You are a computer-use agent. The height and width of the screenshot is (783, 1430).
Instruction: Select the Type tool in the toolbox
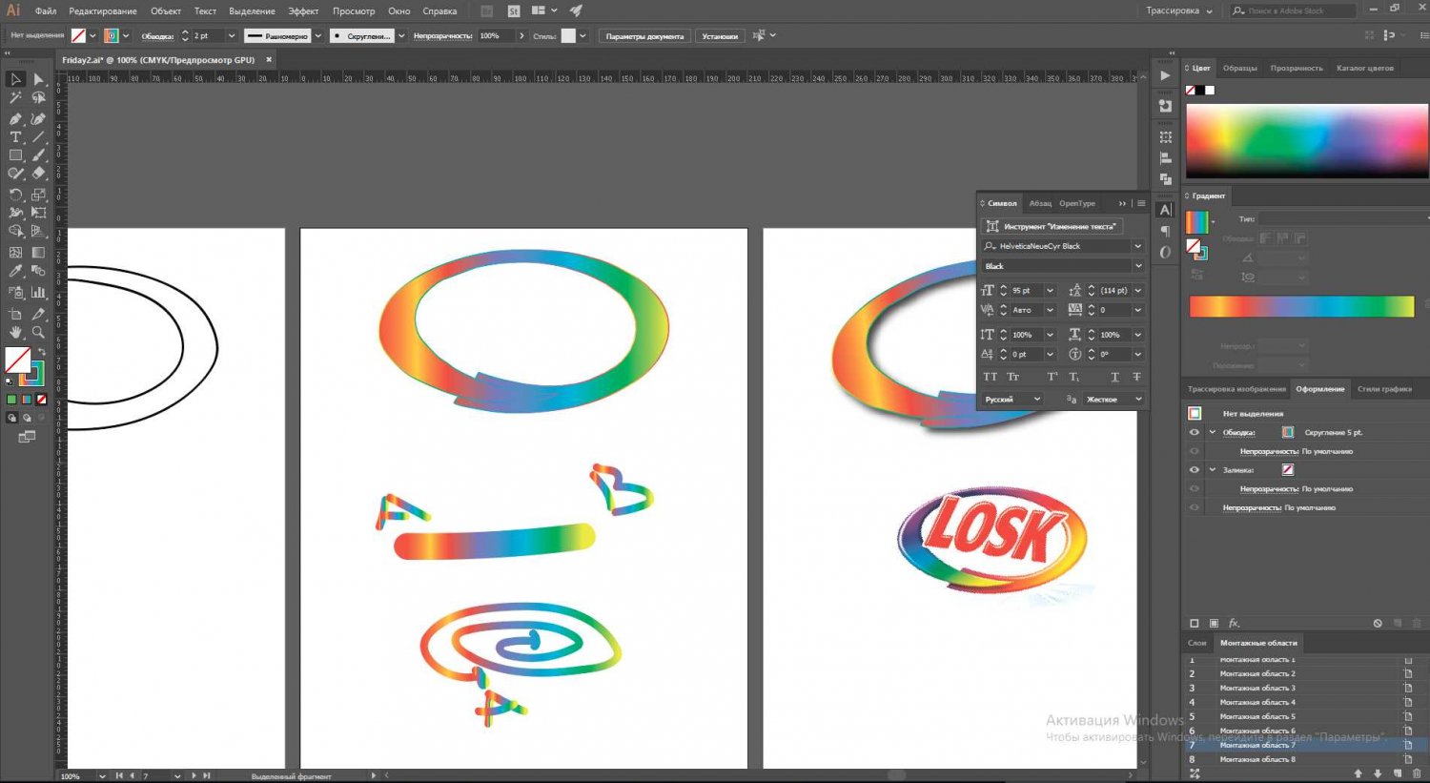(x=15, y=137)
